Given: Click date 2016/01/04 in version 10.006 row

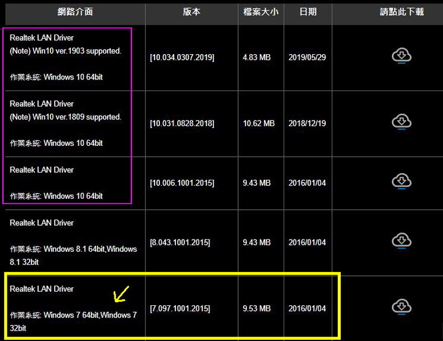Looking at the screenshot, I should pyautogui.click(x=307, y=183).
